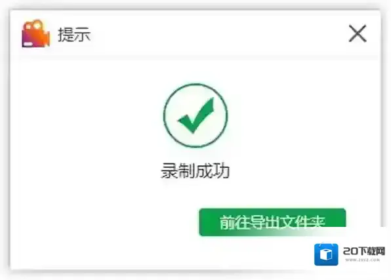Screen dimensions: 391x280
Task: Click blank dialog area left of green button
Action: tap(105, 222)
